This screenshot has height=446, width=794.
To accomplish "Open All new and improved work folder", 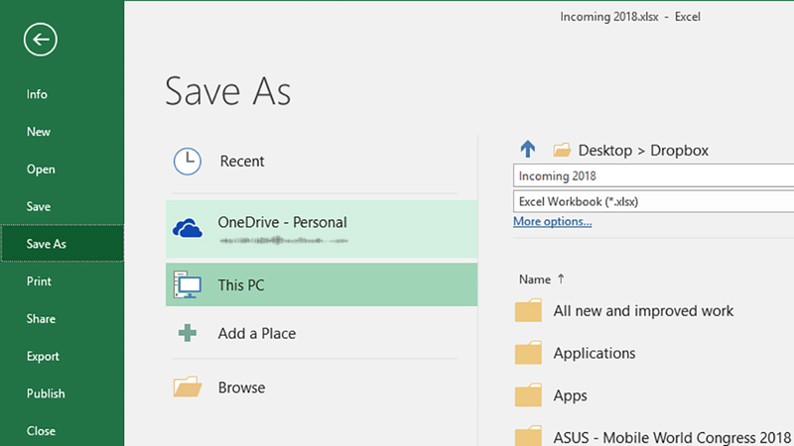I will click(643, 310).
